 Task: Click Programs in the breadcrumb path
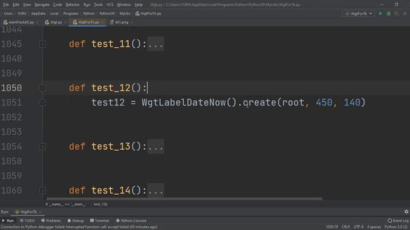pos(70,13)
